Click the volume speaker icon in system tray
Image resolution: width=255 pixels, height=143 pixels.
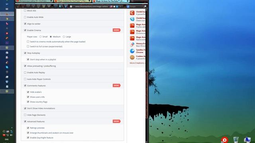tap(12, 135)
